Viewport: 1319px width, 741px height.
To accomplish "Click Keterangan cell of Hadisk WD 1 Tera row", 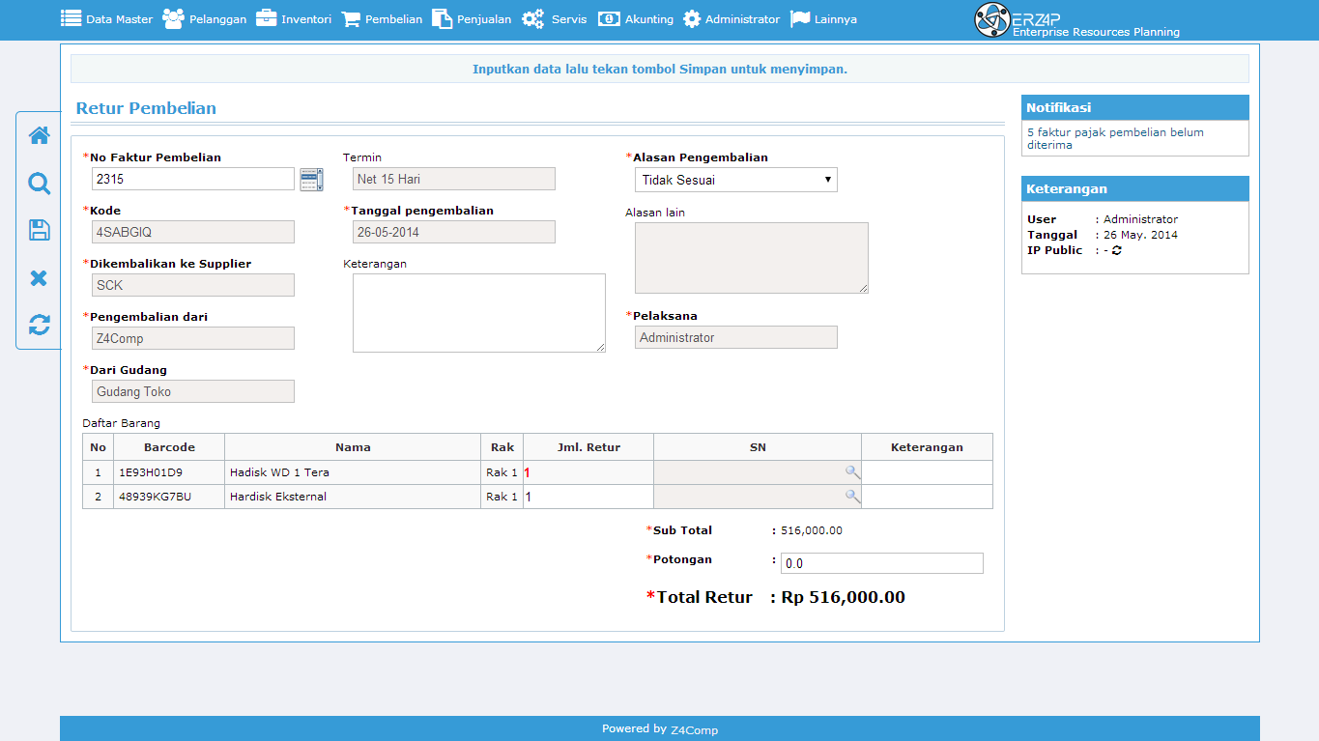I will 927,472.
